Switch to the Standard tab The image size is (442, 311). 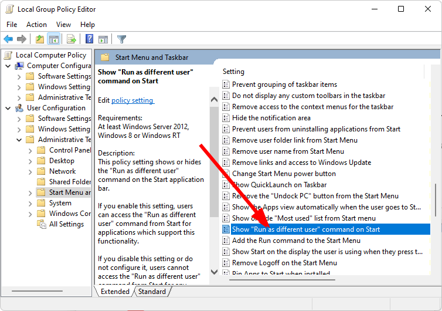tap(152, 292)
